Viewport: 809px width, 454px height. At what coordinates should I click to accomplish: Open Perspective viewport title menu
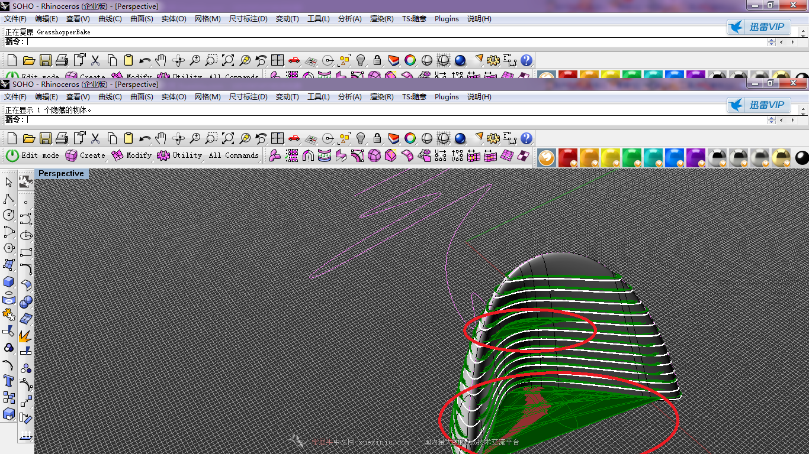[x=61, y=174]
